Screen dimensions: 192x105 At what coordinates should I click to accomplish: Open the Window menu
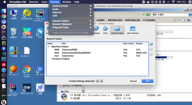[x=66, y=2]
